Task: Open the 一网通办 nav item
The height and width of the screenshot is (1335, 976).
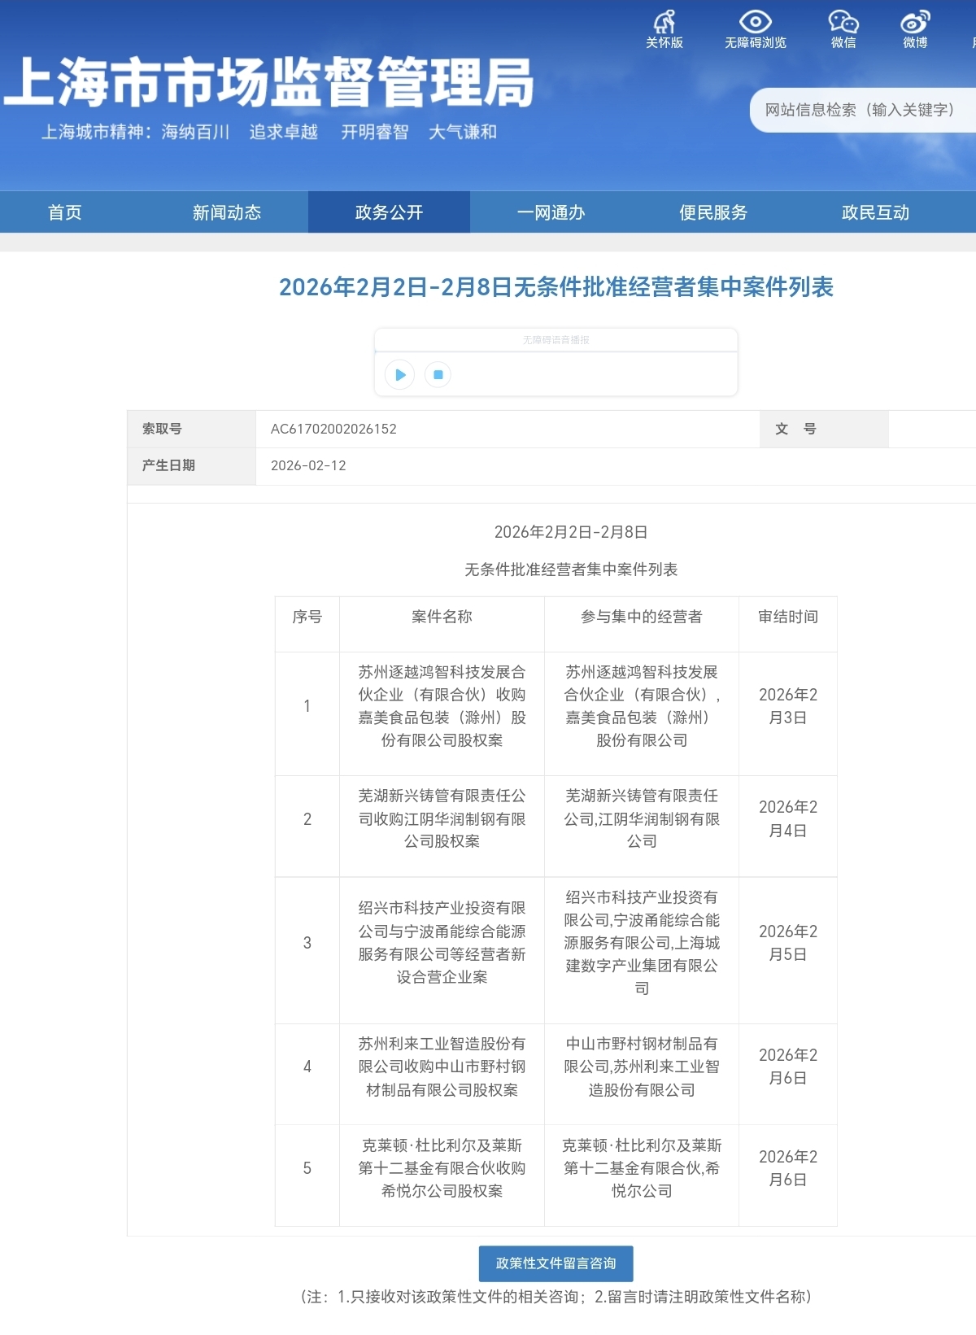Action: pos(551,212)
